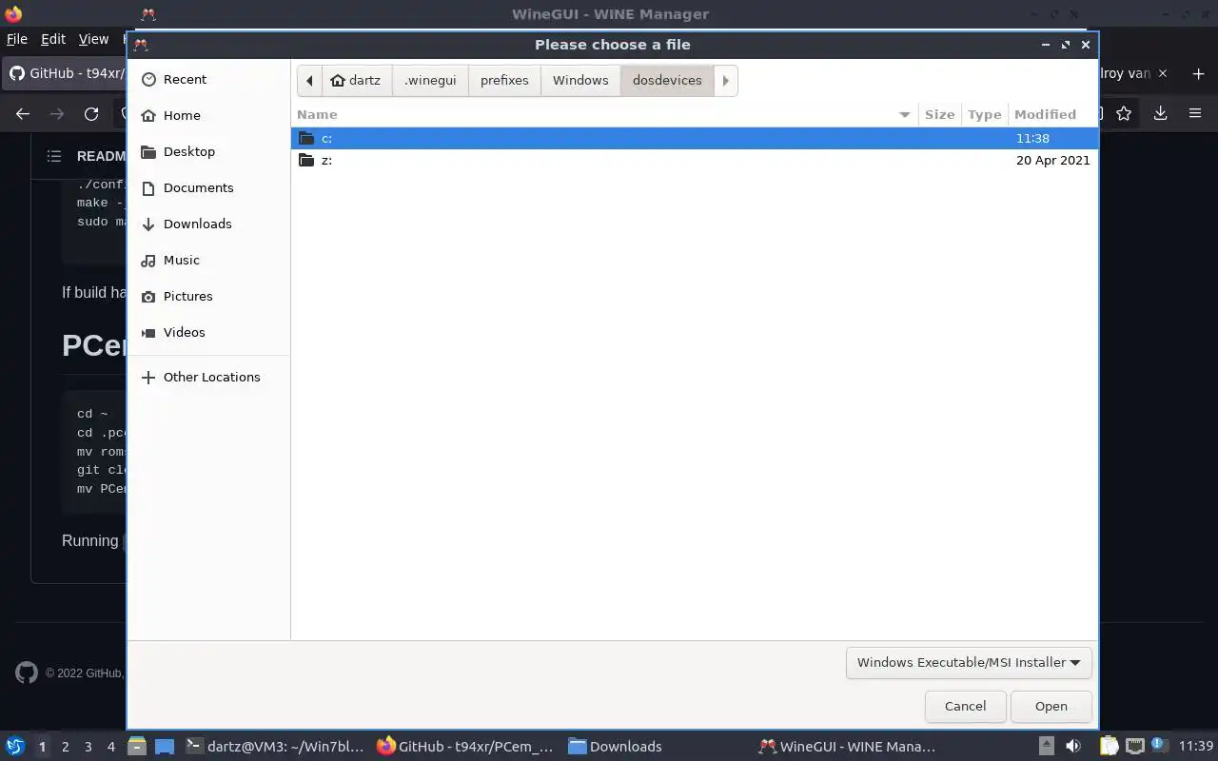
Task: Click the taskbar clock showing 11:39
Action: point(1196,747)
